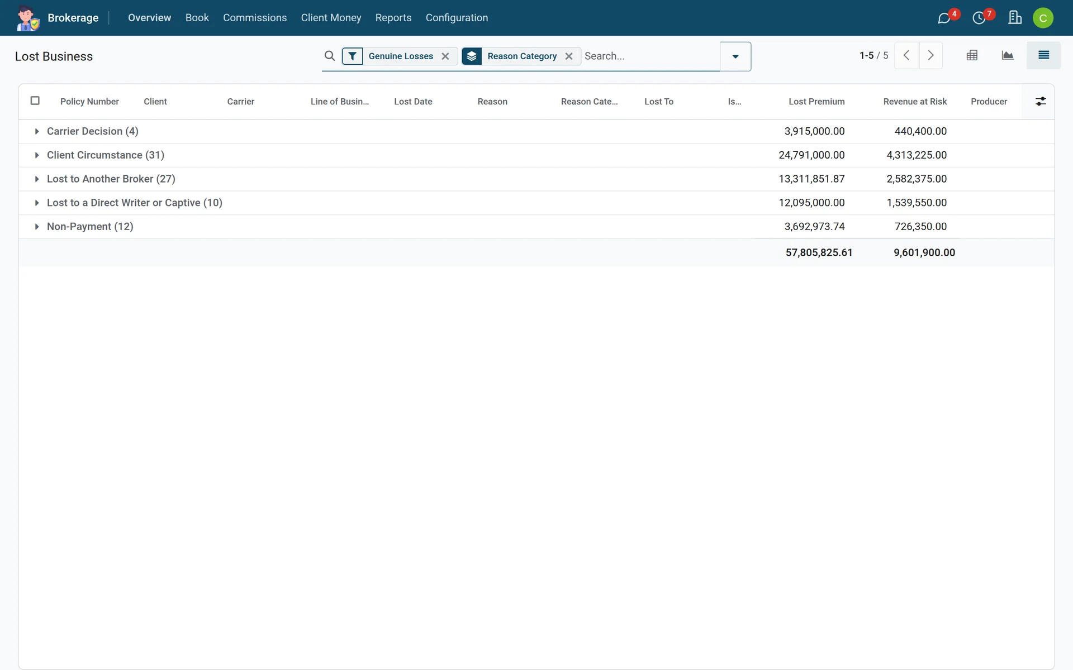Click the filter funnel icon
The image size is (1073, 670).
pyautogui.click(x=352, y=56)
